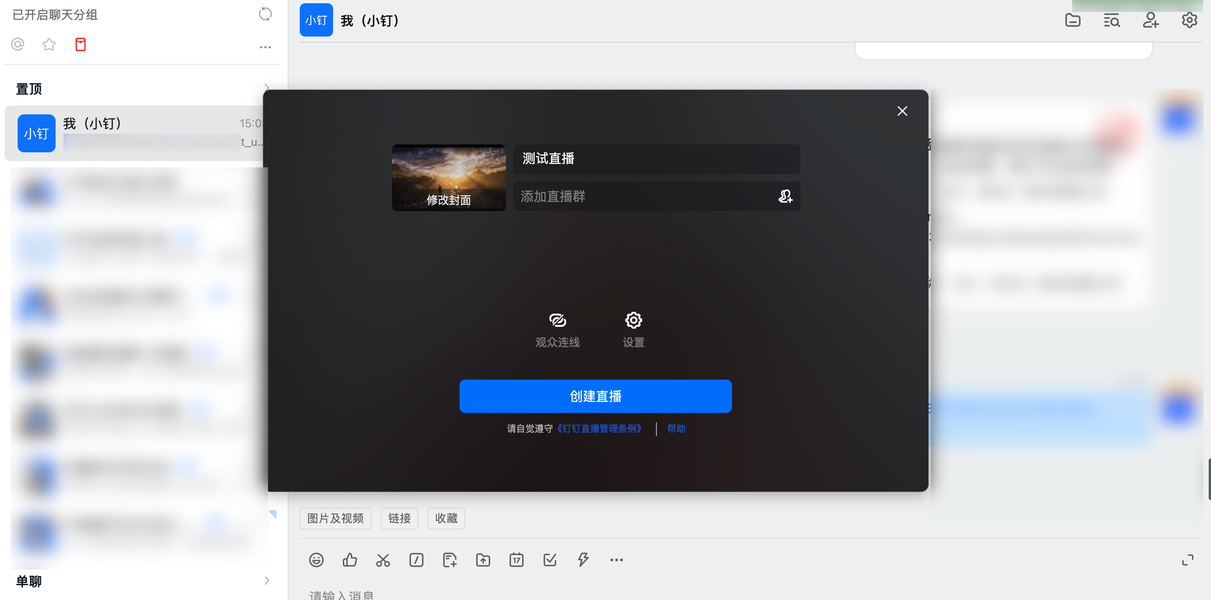Toggle the starred messages filter
1211x600 pixels.
coord(49,44)
